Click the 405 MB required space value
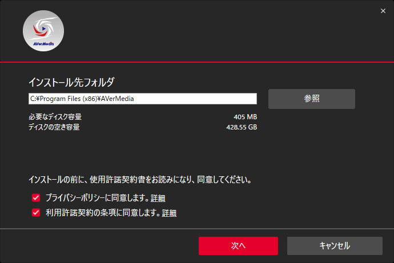Screen dimensions: 394x263 coord(245,117)
